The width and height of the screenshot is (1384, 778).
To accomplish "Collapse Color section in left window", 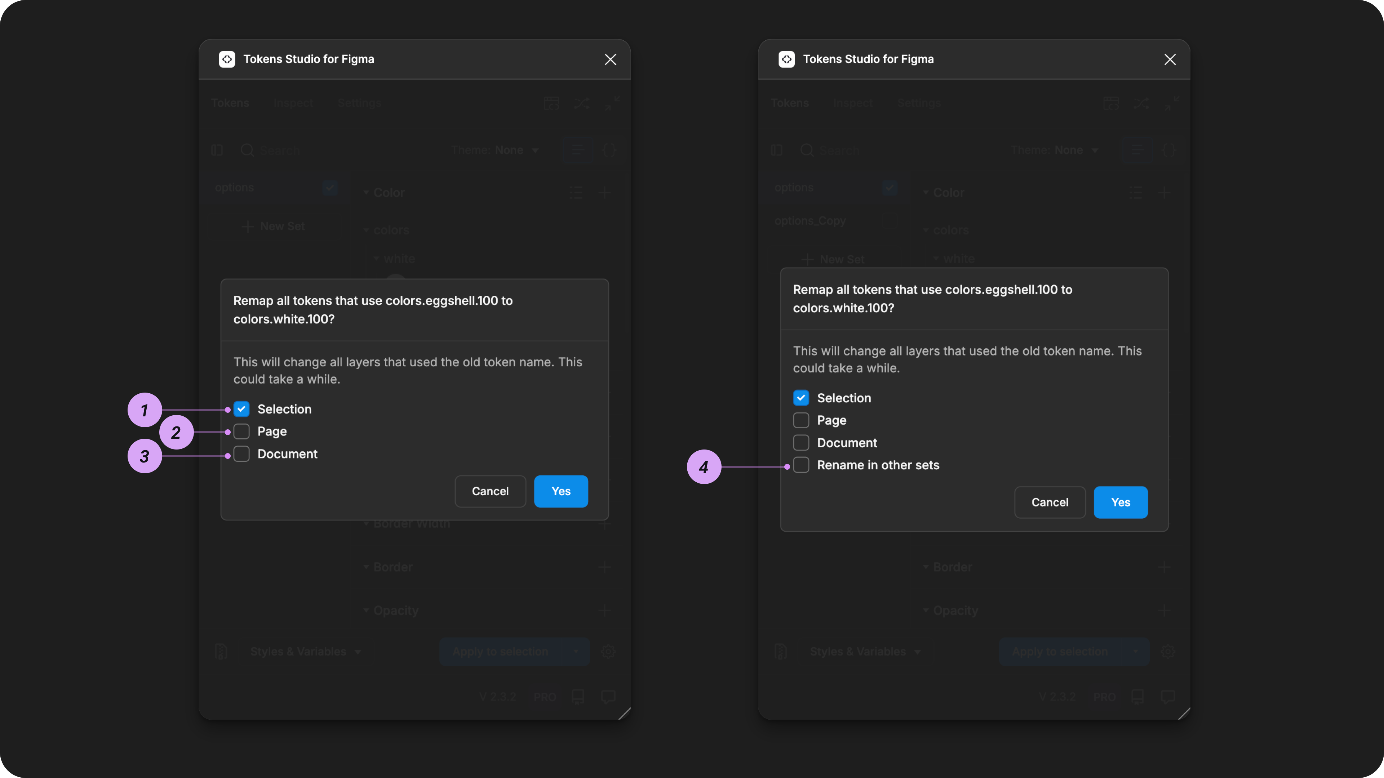I will coord(383,193).
